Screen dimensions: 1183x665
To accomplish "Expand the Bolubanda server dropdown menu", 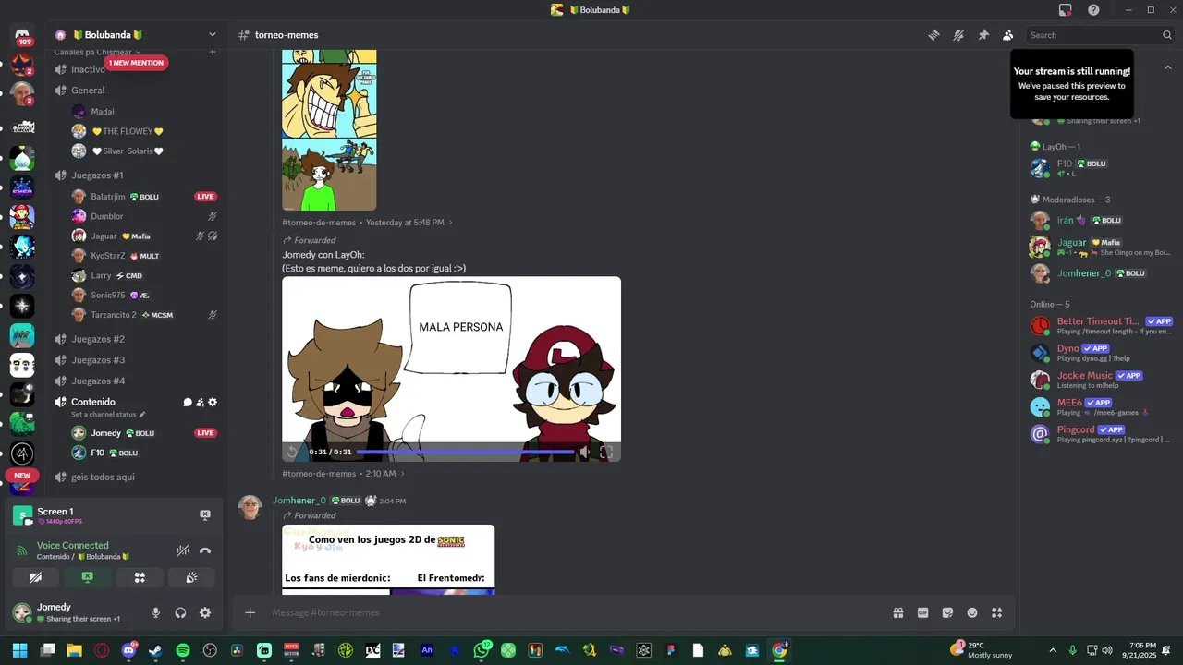I will tap(212, 35).
